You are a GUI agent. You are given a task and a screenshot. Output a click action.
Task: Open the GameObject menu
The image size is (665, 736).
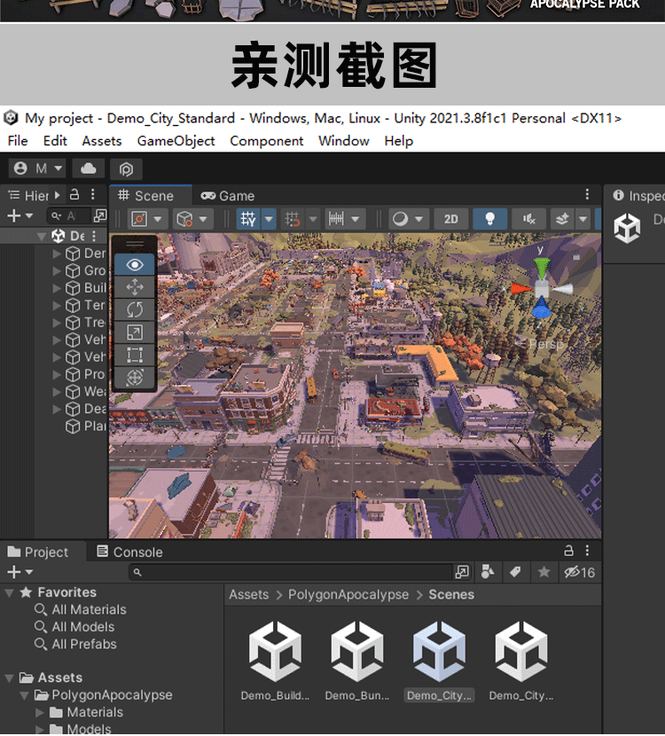point(176,141)
